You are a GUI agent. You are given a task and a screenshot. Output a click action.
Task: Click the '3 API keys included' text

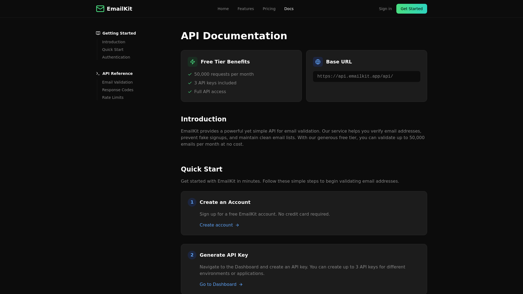tap(215, 83)
